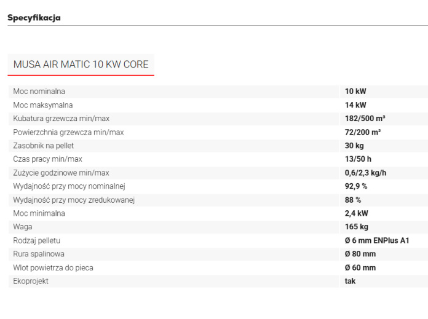Click Zużycie godzinowe min/max label
428x319 pixels.
tap(61, 173)
